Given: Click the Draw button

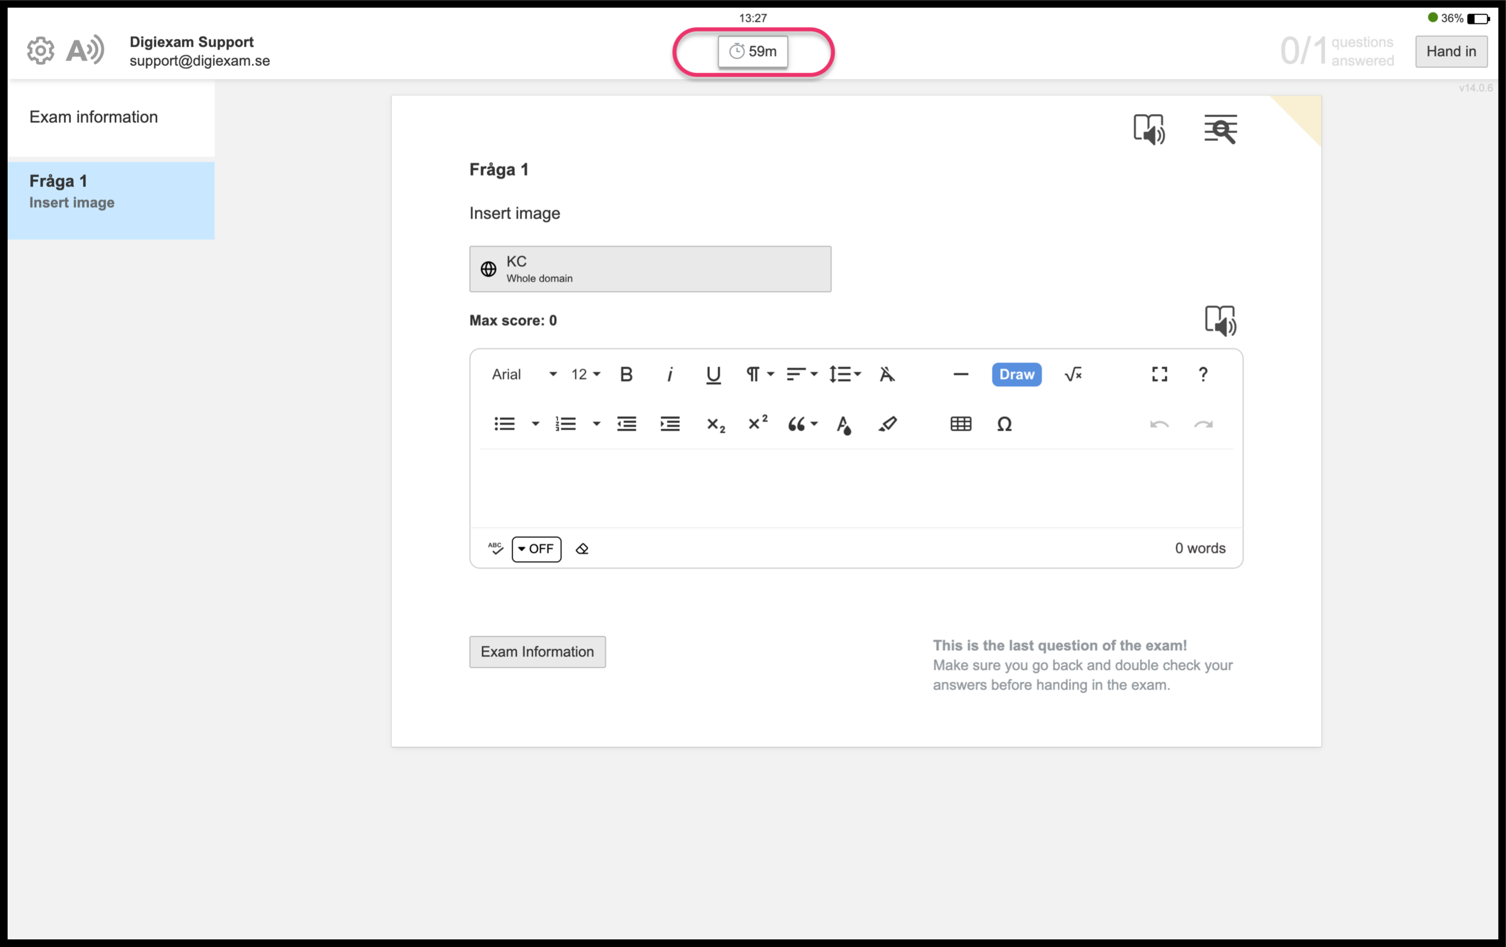Looking at the screenshot, I should coord(1016,374).
